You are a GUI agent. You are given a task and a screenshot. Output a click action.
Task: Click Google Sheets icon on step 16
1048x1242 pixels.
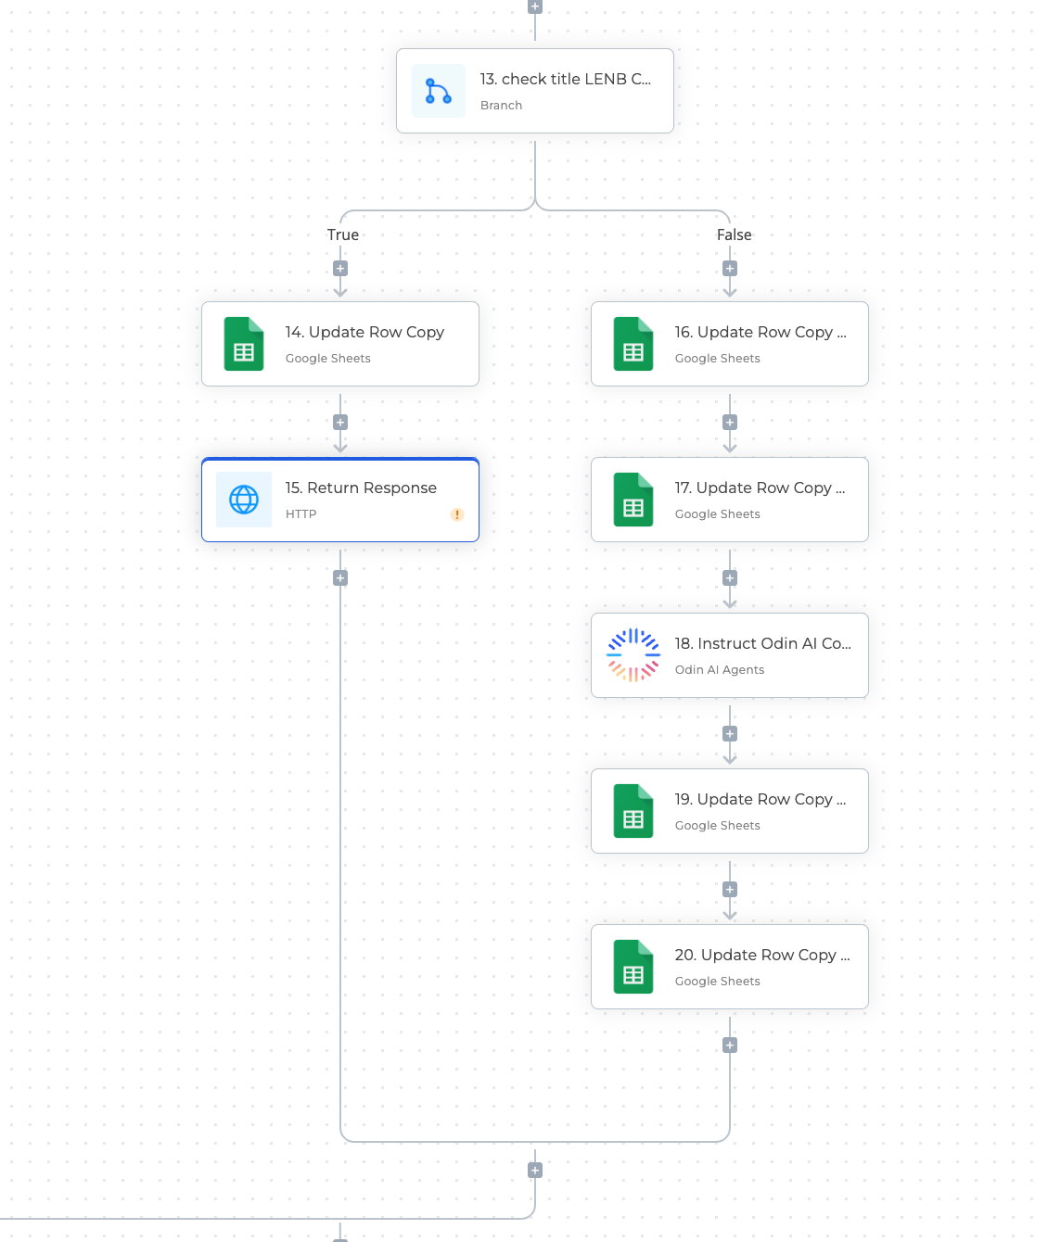[633, 344]
